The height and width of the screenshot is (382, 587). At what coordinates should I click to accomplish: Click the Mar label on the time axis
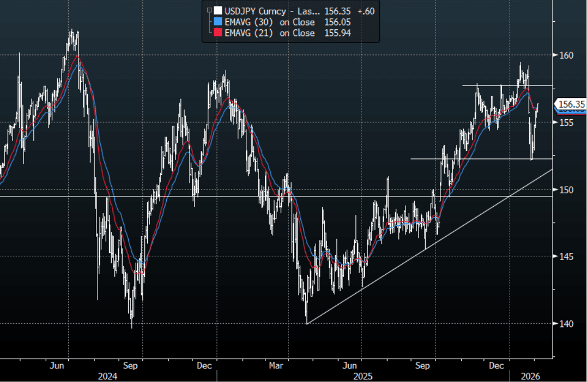pyautogui.click(x=276, y=366)
